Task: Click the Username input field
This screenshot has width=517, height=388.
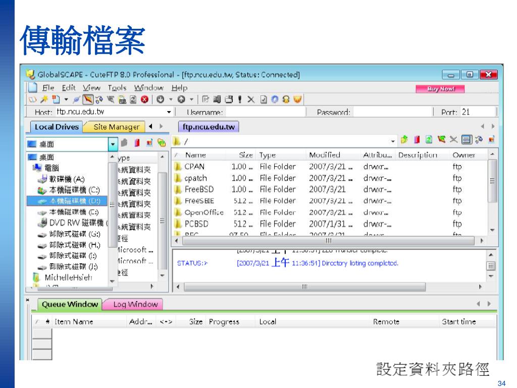Action: [266, 112]
